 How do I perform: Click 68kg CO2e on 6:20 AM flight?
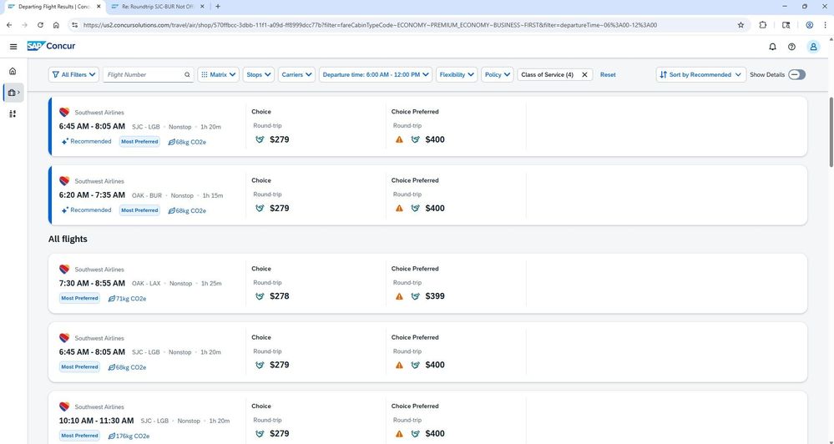[187, 210]
